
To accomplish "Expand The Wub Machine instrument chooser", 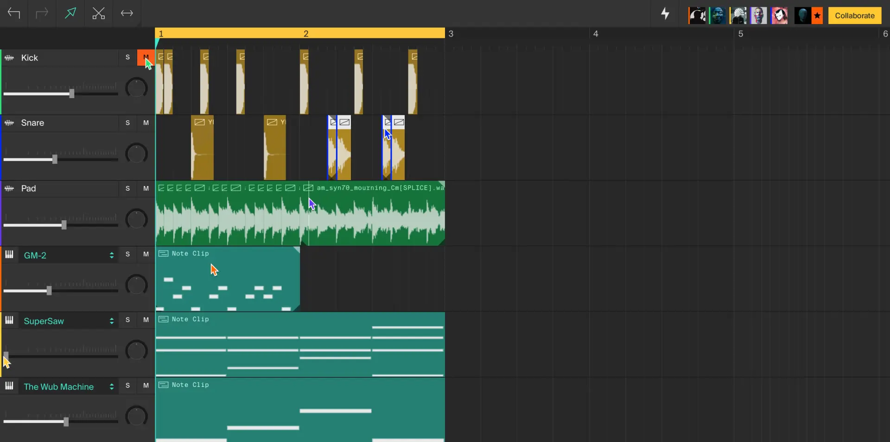I will click(x=111, y=386).
